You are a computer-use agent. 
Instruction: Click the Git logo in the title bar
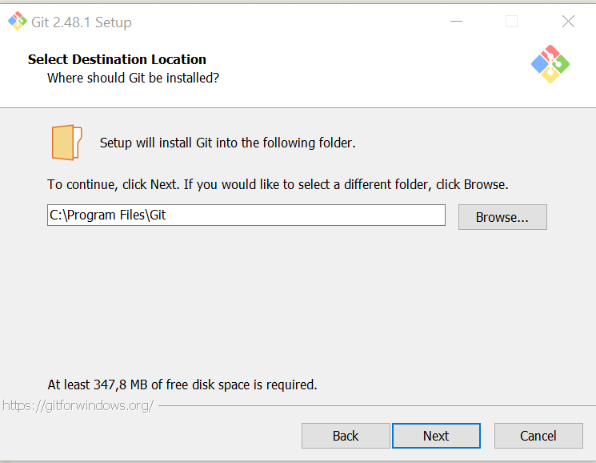17,21
